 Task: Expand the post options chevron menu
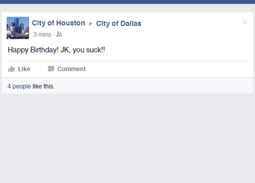[x=245, y=22]
